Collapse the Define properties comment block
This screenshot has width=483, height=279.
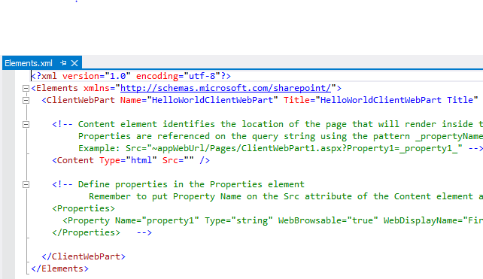[x=26, y=184]
